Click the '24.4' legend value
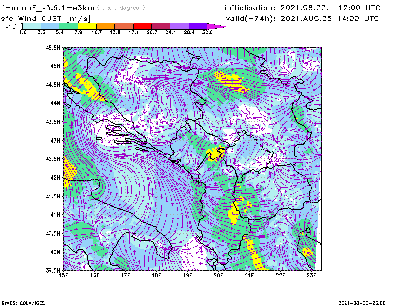This screenshot has width=396, height=306. pyautogui.click(x=170, y=32)
